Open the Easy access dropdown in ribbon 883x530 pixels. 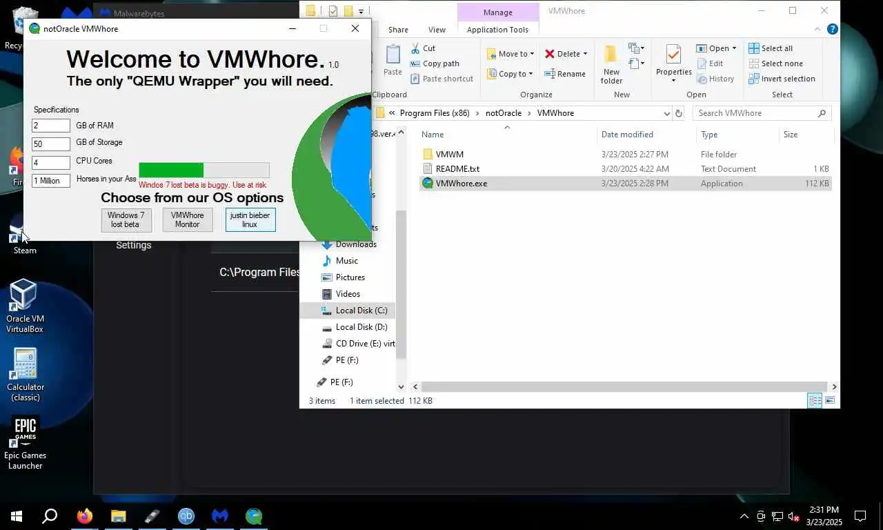635,63
